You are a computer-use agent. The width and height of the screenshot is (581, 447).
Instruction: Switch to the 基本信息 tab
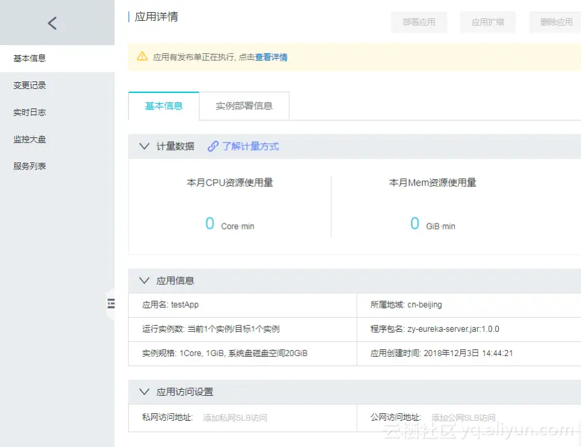coord(164,106)
